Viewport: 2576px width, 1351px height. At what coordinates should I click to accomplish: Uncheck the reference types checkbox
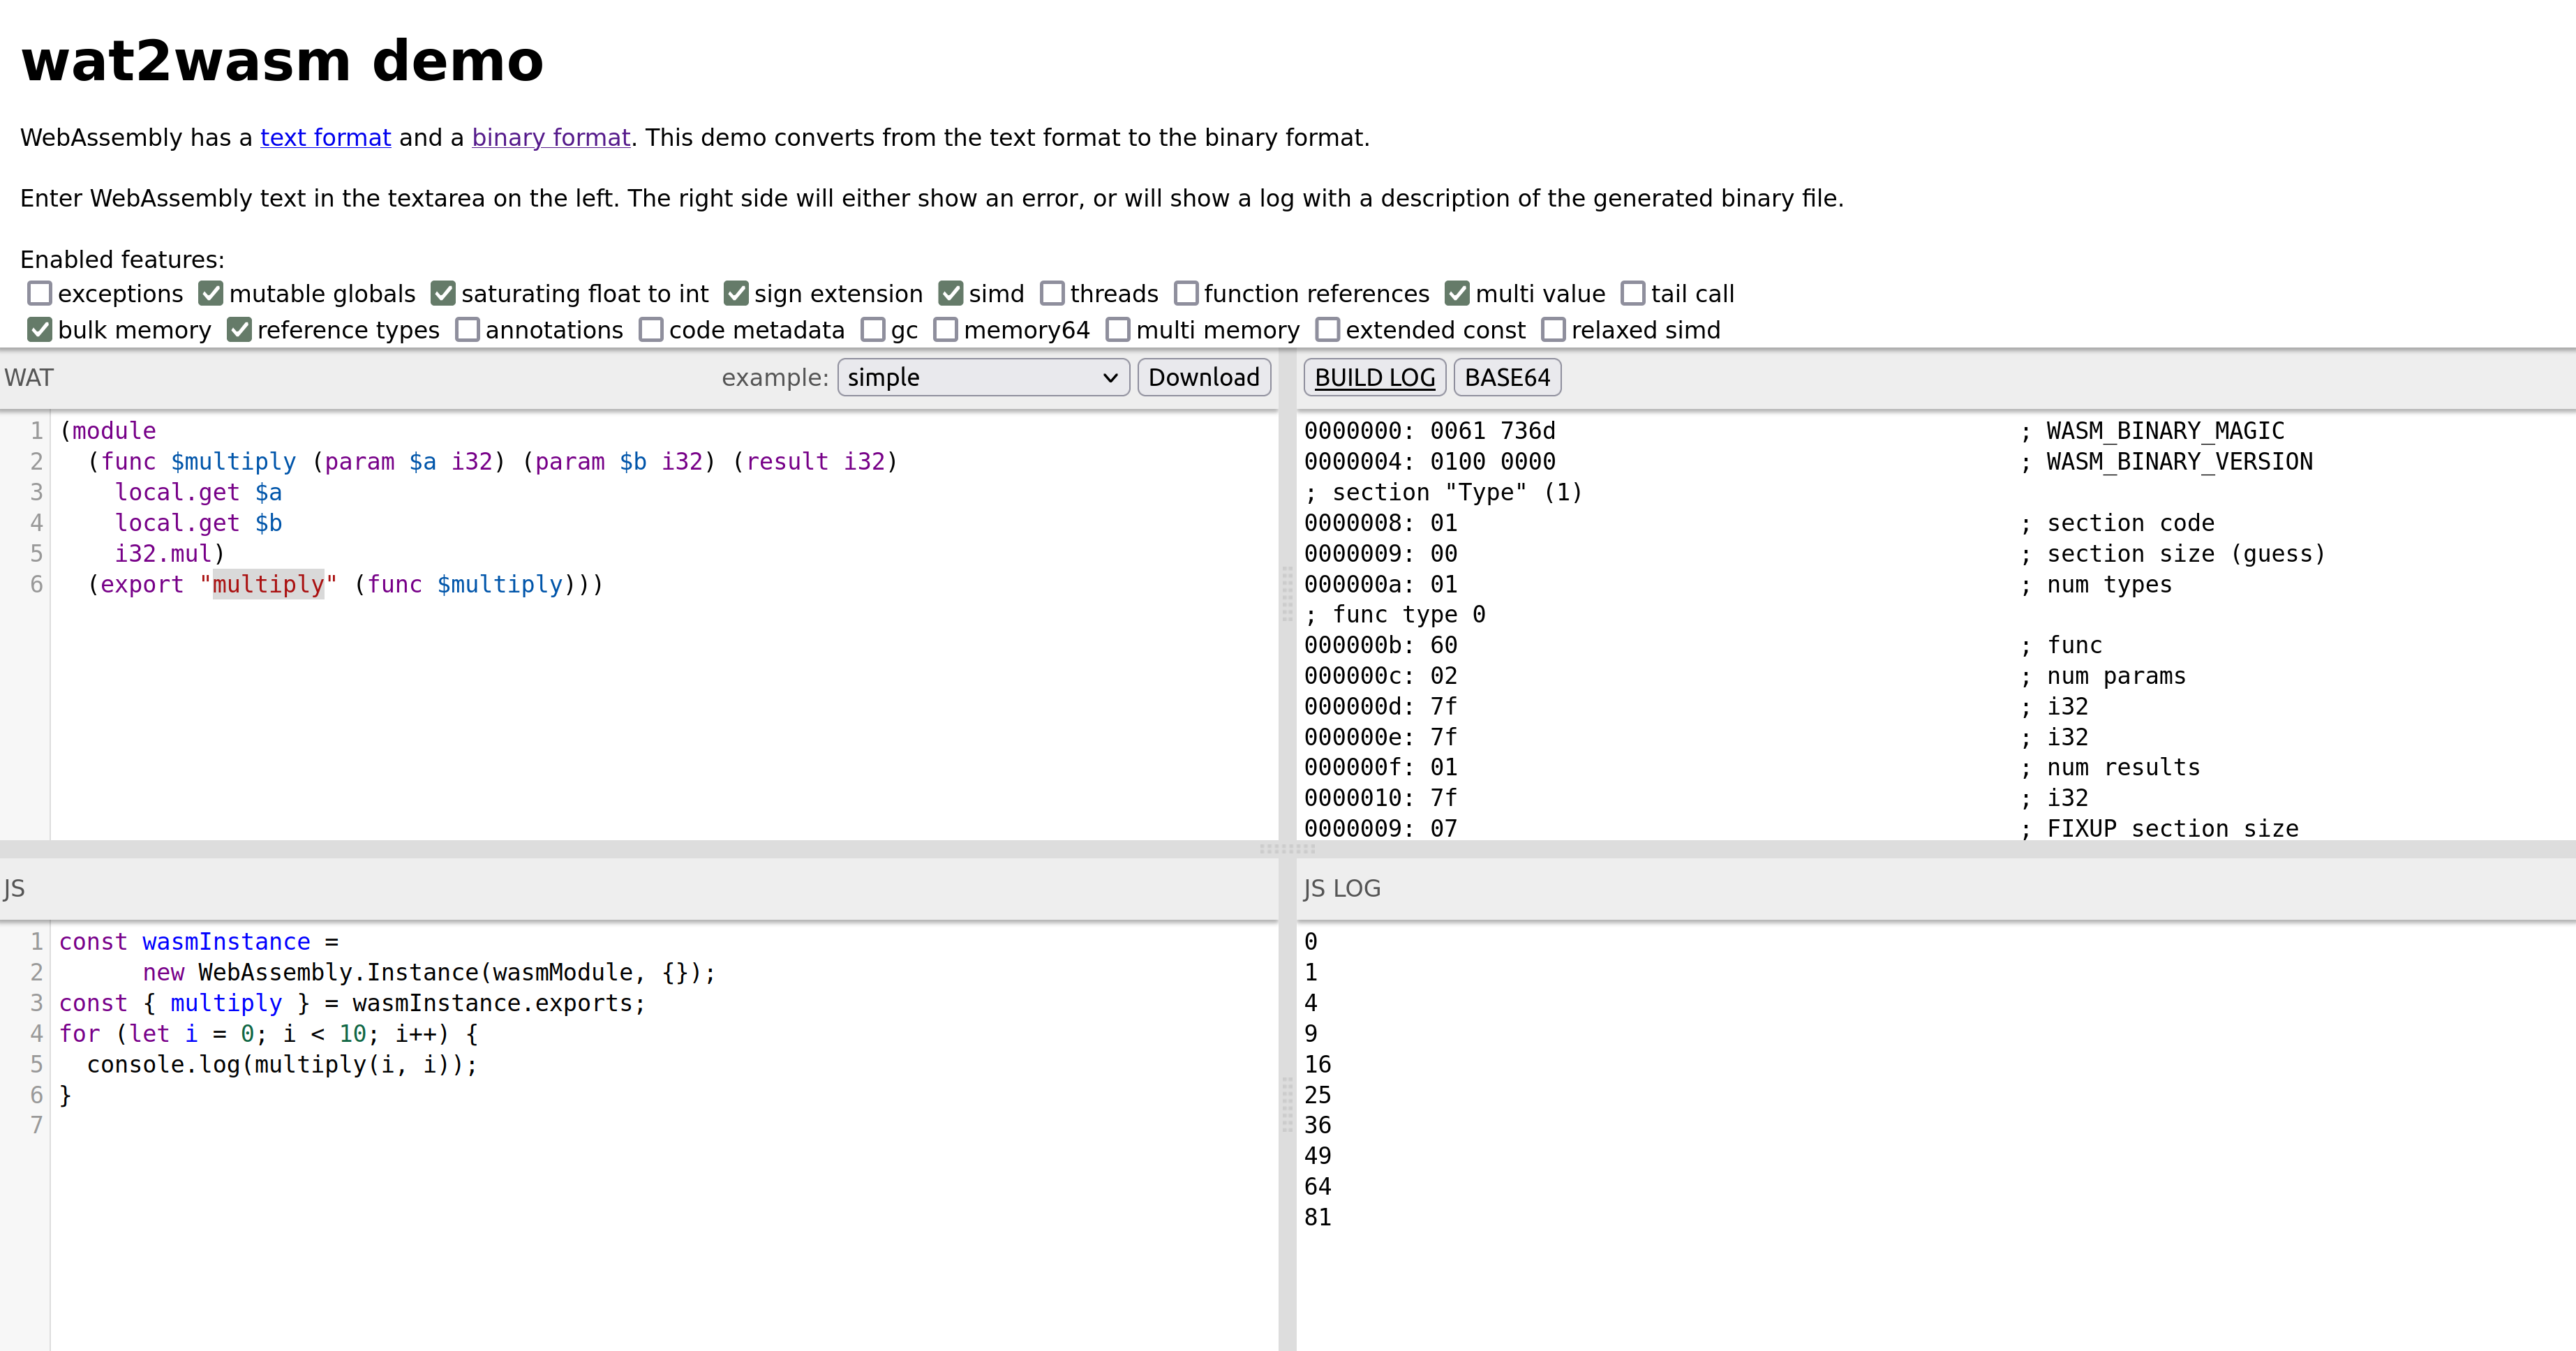pos(239,329)
